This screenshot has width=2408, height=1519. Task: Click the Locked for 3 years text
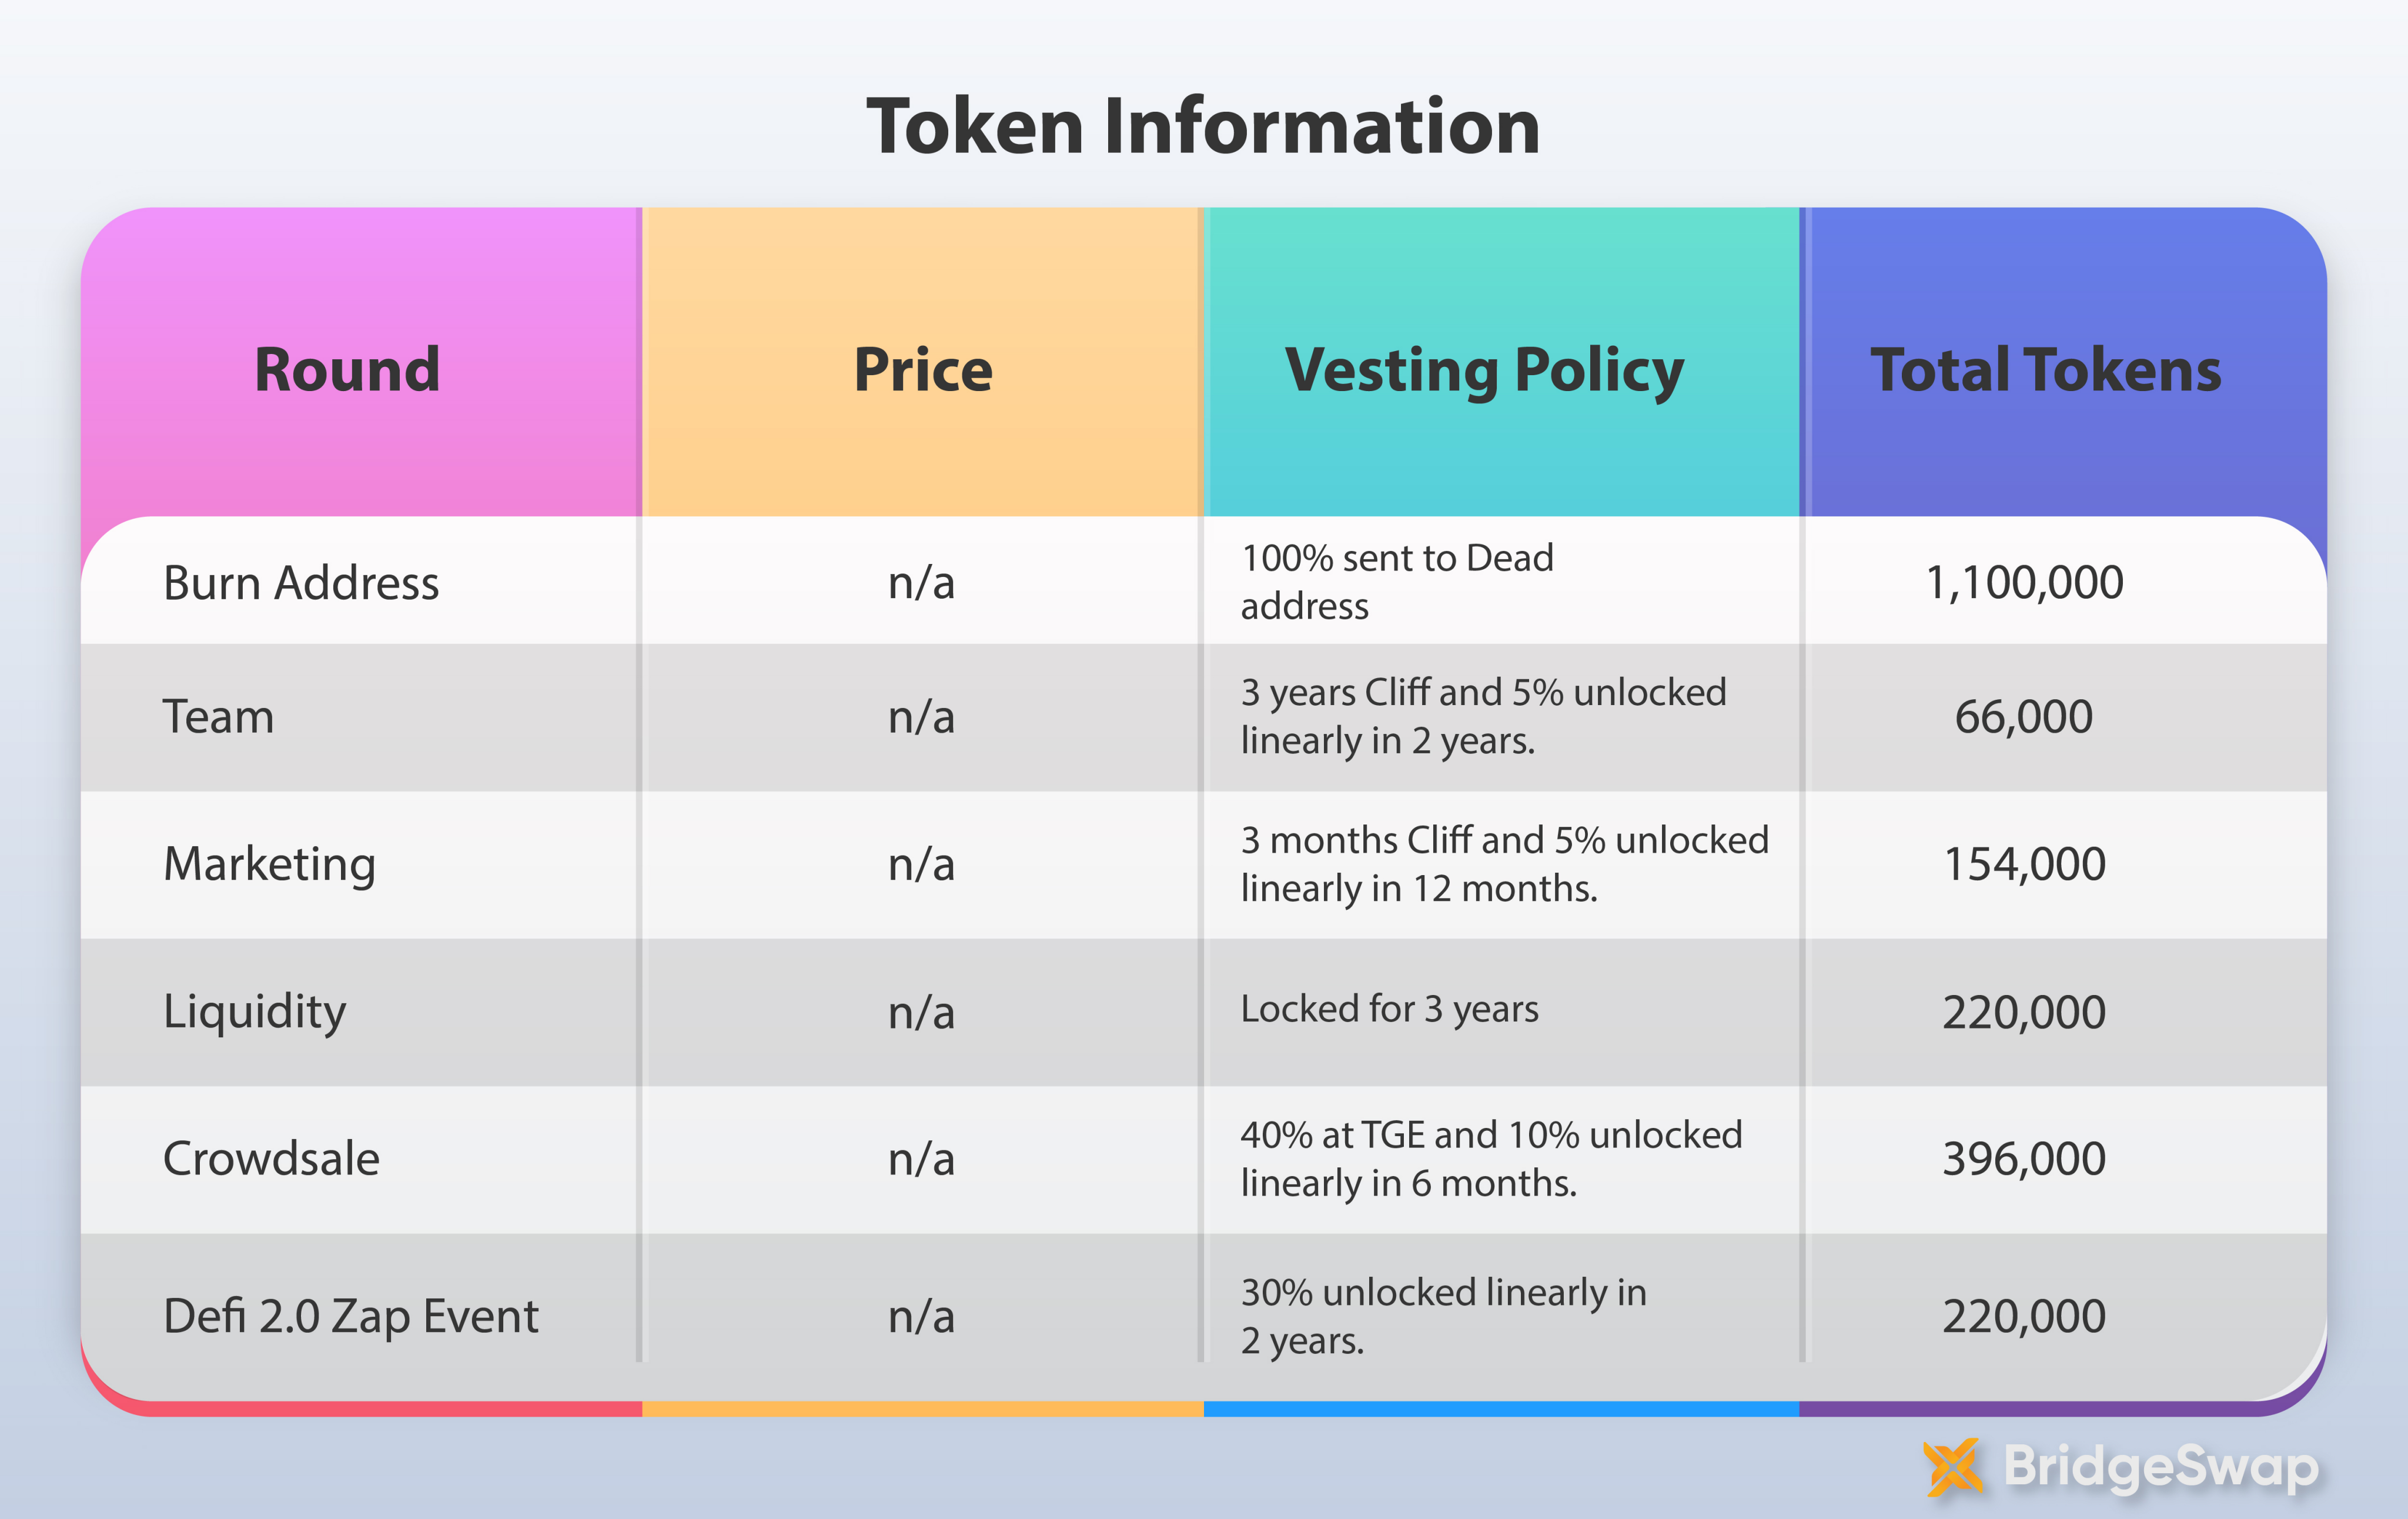1389,1009
